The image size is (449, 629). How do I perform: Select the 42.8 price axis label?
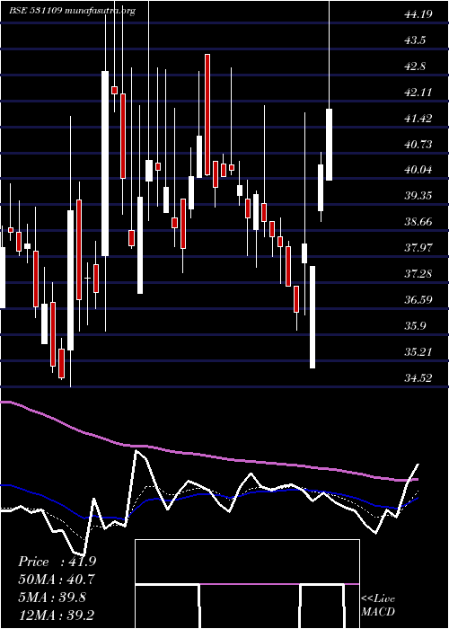click(x=415, y=66)
